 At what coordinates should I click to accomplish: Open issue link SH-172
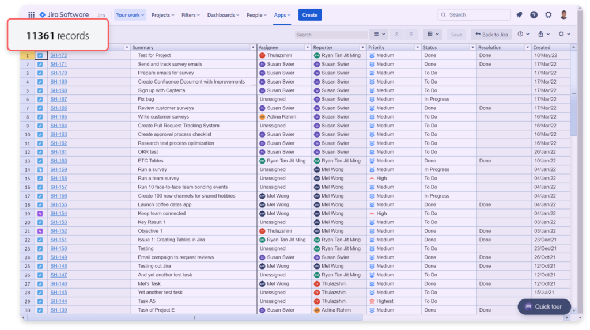click(x=59, y=55)
